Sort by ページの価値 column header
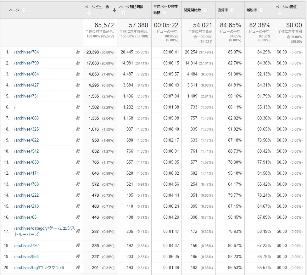 tap(286, 7)
